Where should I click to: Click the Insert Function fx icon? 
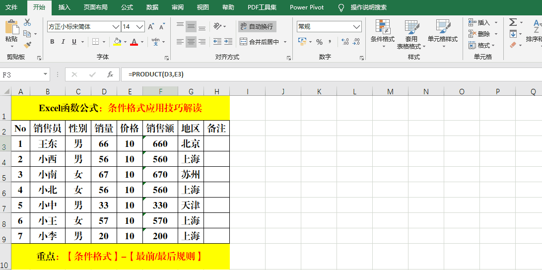pyautogui.click(x=110, y=74)
